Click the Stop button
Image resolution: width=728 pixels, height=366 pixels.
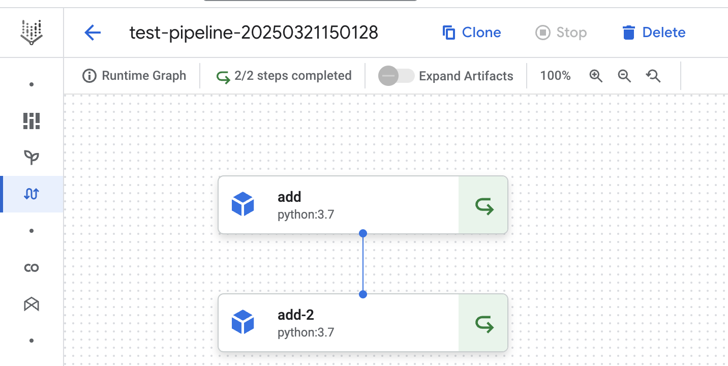tap(561, 33)
